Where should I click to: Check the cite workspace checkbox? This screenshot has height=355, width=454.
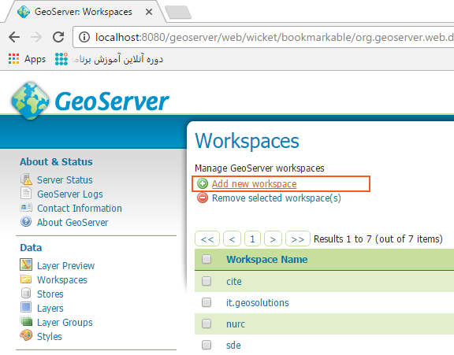207,281
